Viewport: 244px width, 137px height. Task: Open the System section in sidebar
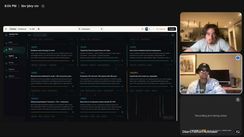click(14, 77)
